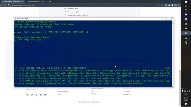Open the Terms & Conditions link

97,89
